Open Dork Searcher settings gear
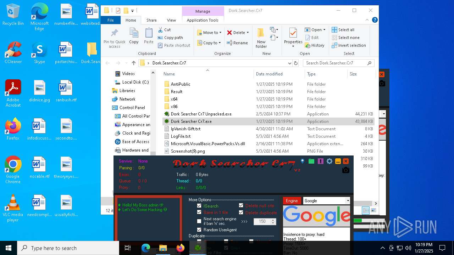The image size is (454, 255). click(x=330, y=161)
